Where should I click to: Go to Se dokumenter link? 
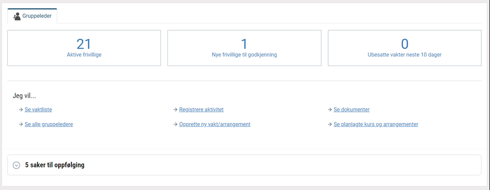pos(352,110)
